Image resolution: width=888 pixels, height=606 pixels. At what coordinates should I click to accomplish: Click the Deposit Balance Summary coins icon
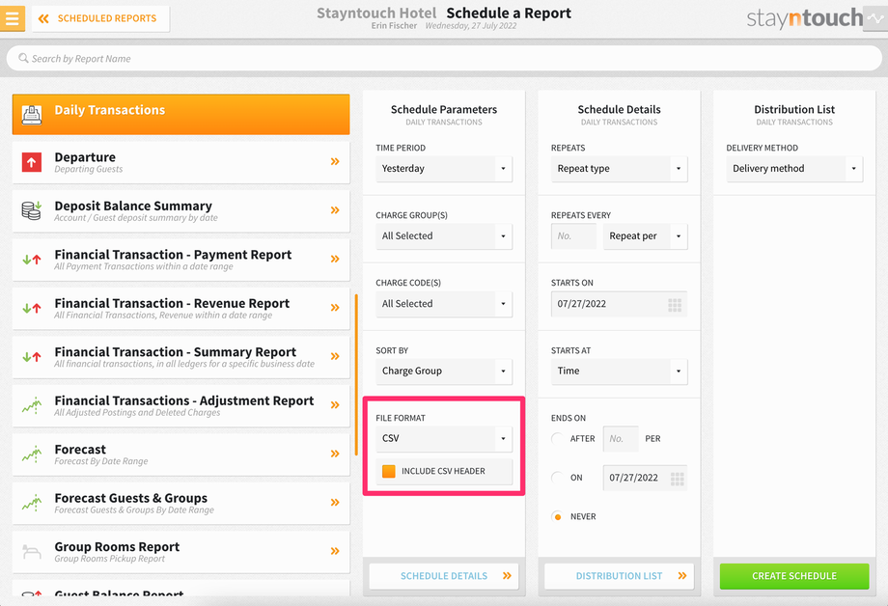point(32,210)
